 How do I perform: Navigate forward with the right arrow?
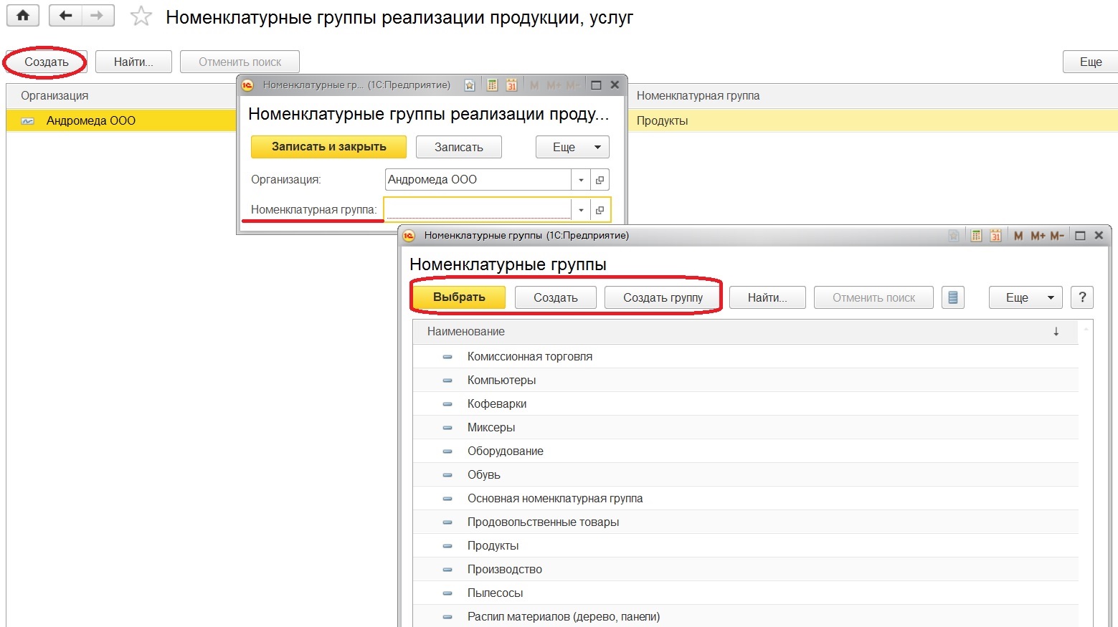[98, 15]
